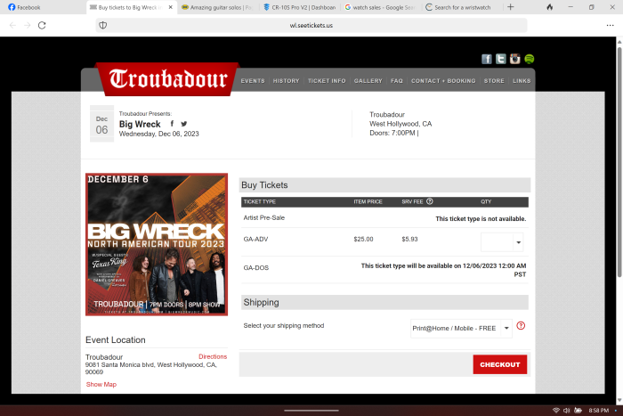Share Big Wreck event on Facebook
The image size is (623, 416).
click(172, 124)
